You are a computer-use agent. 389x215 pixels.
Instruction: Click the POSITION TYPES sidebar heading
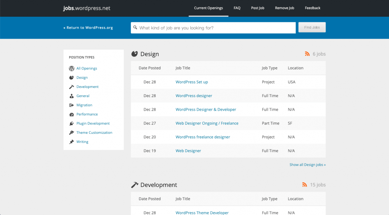(x=81, y=57)
